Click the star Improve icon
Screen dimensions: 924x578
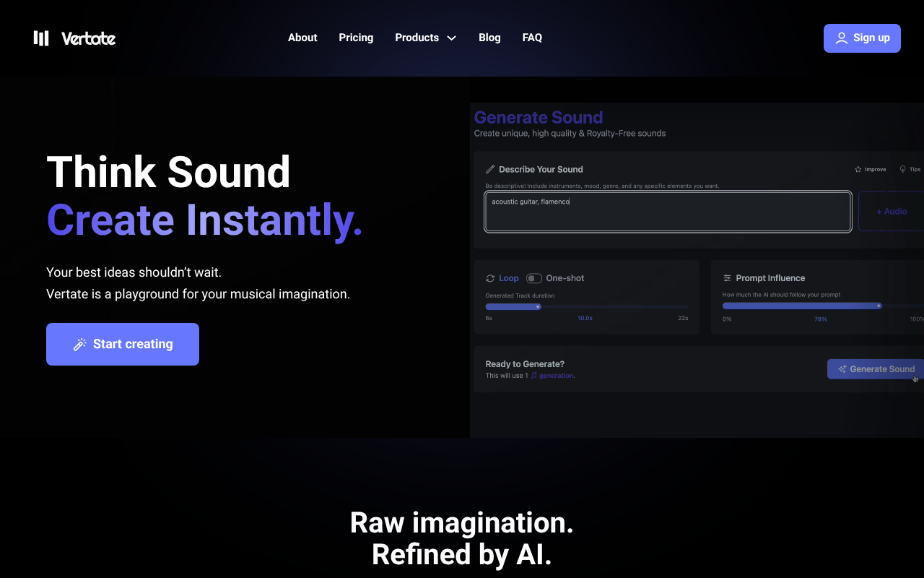point(858,170)
